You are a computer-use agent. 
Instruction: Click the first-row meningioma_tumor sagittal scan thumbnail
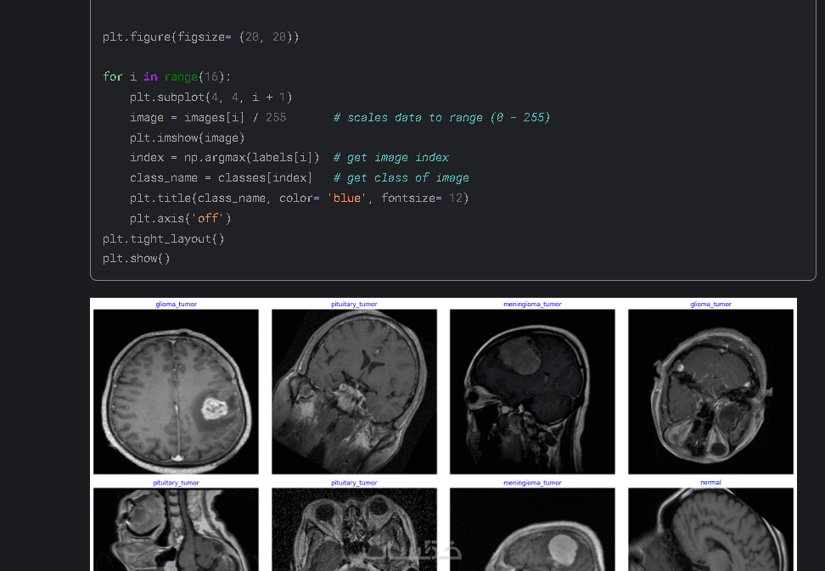[532, 392]
